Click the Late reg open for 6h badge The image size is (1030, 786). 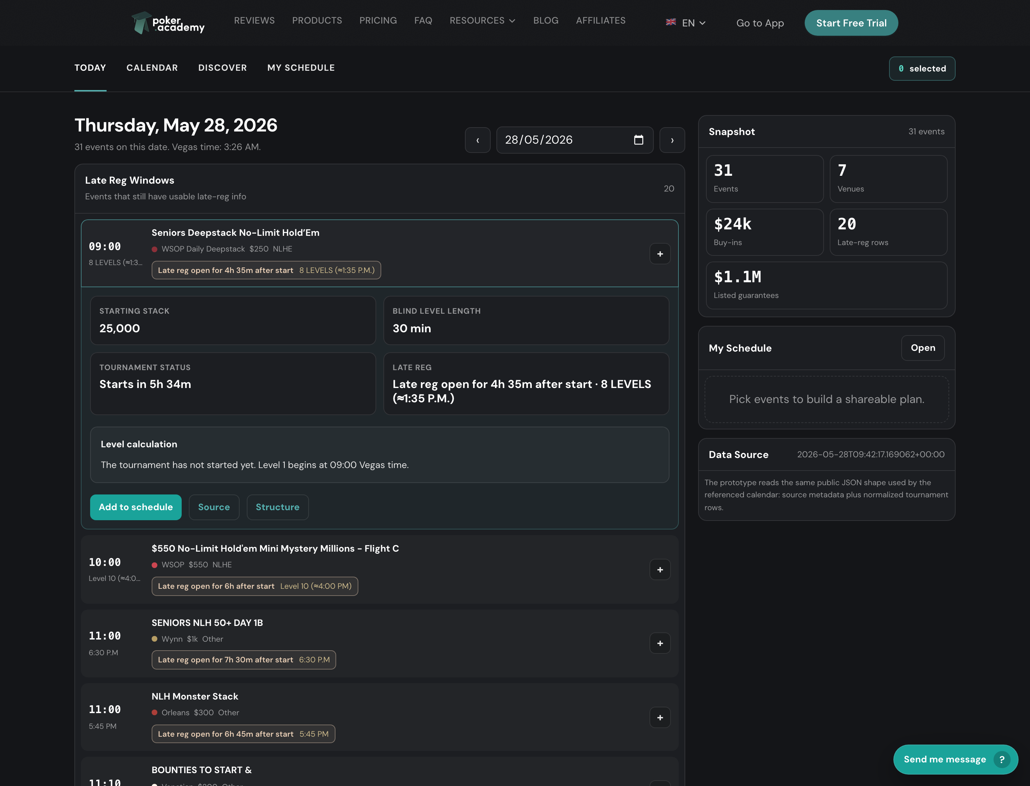pyautogui.click(x=255, y=586)
